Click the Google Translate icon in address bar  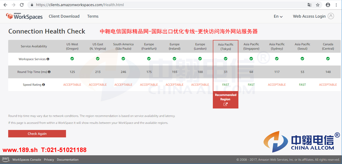[309, 5]
